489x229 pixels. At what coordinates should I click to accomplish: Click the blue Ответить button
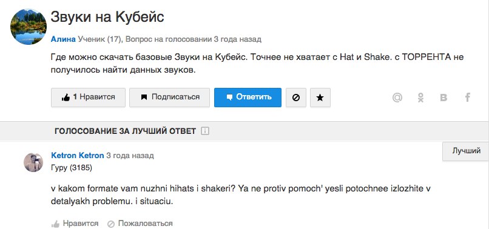pos(248,98)
